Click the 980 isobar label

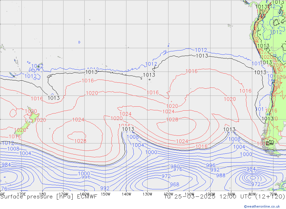[175, 166]
